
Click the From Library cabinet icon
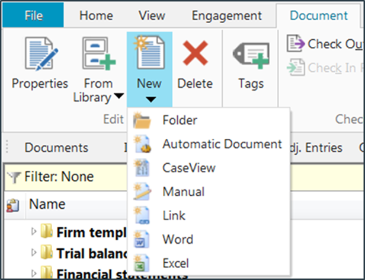(99, 53)
